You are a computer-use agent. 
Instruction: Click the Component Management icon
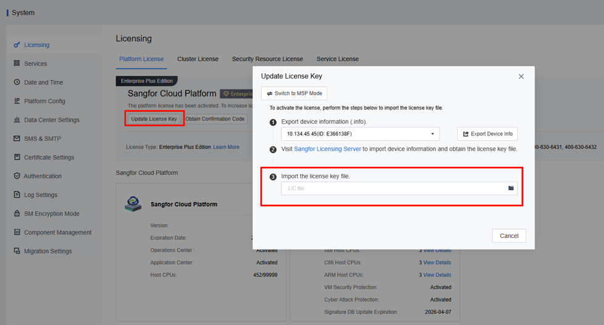(17, 232)
